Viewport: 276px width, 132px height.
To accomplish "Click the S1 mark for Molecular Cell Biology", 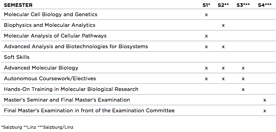I will tap(206, 15).
